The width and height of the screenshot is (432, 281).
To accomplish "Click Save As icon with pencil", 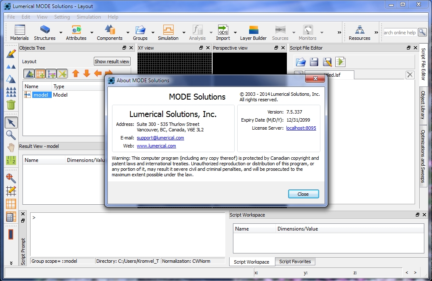I will (x=327, y=62).
